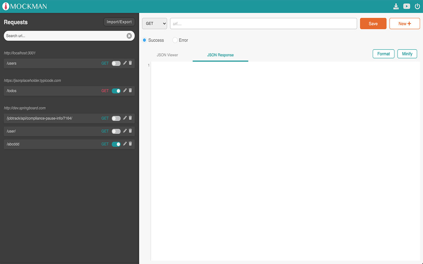Click the Format button
This screenshot has height=264, width=423.
click(x=384, y=54)
